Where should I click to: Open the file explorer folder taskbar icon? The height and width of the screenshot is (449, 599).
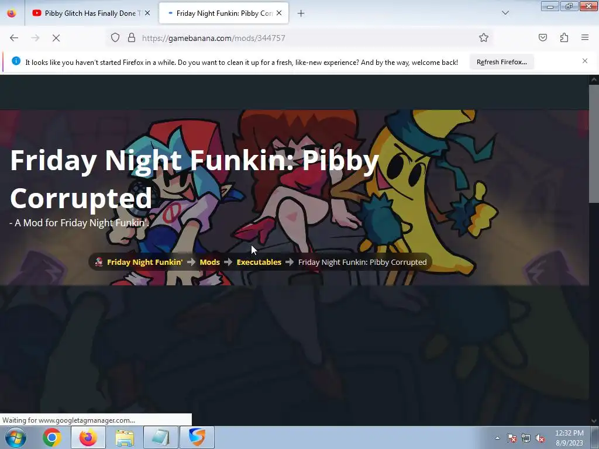[x=125, y=438]
